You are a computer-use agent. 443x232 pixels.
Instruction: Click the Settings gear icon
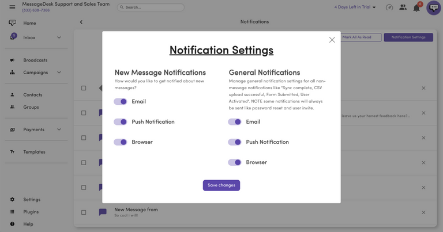coord(12,199)
